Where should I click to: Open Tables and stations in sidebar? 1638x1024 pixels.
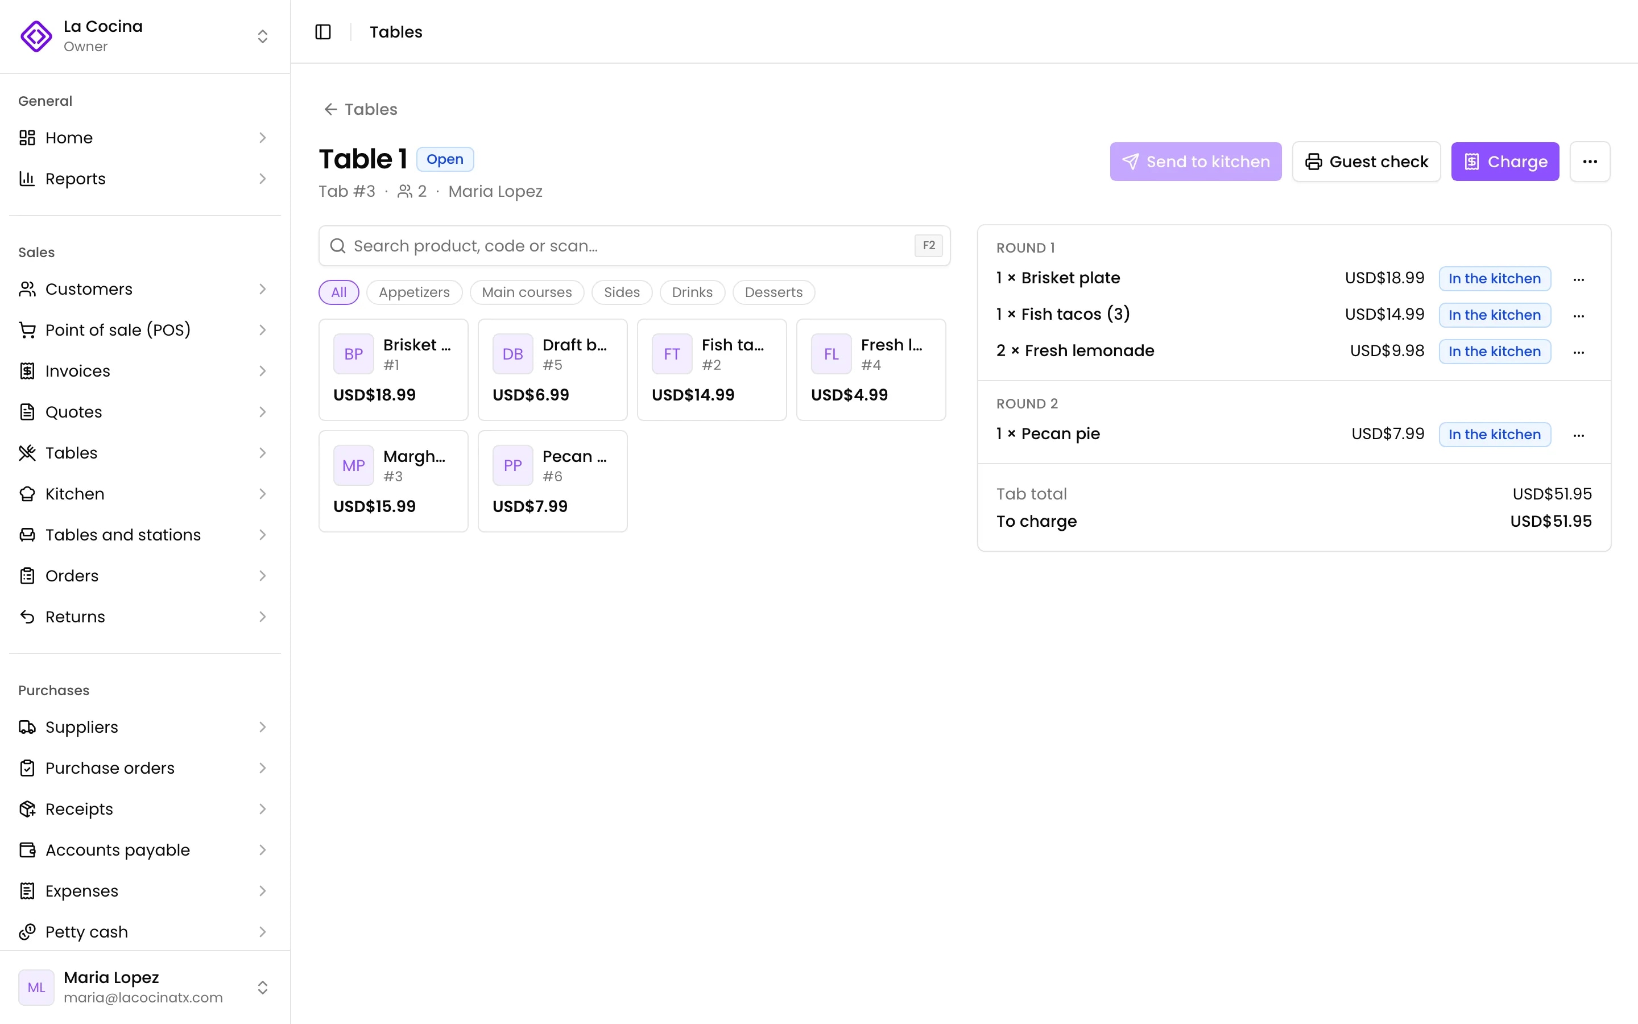click(145, 535)
